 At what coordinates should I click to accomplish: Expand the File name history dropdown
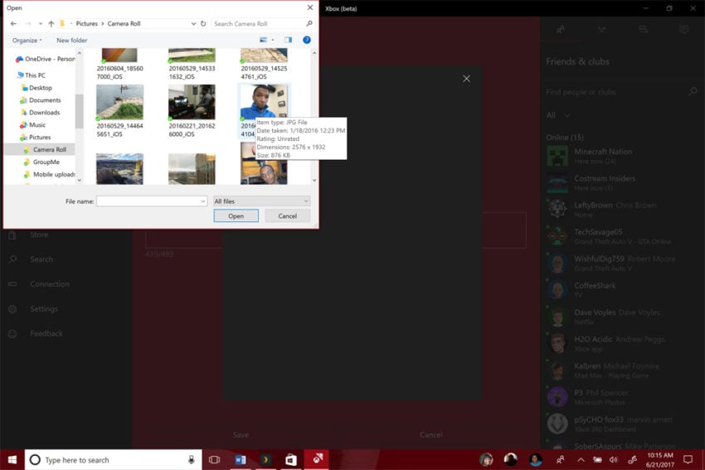click(x=202, y=201)
